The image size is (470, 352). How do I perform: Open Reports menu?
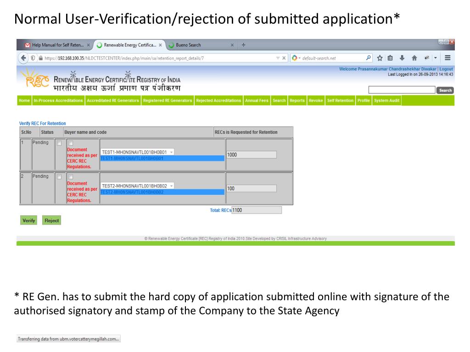click(x=297, y=100)
